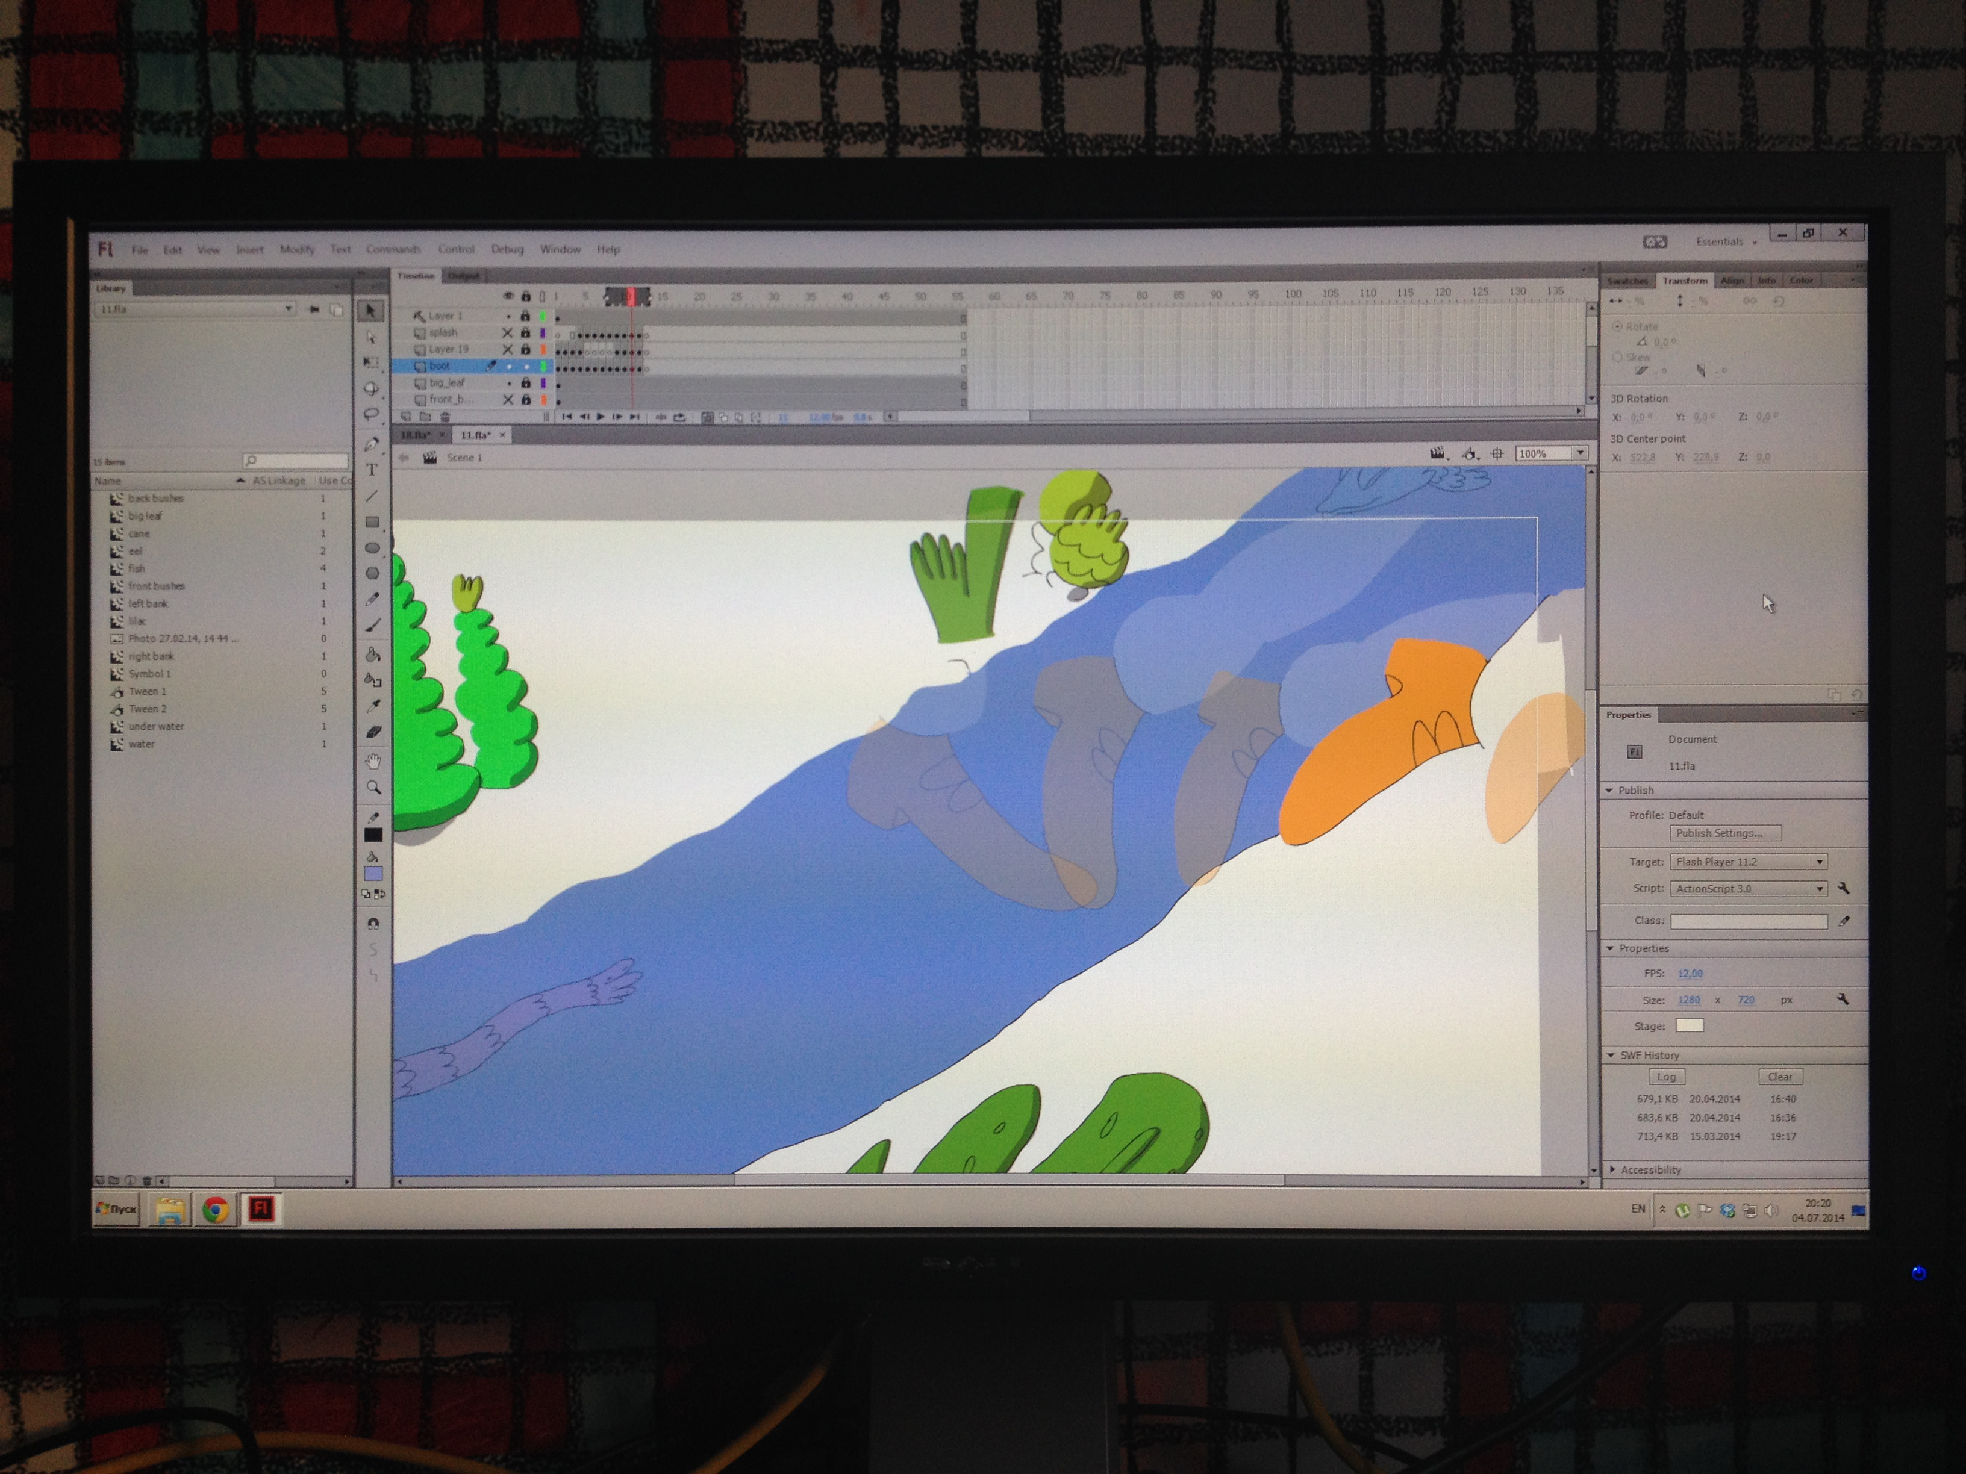Select the Zoom magnifier tool
Screen dimensions: 1966x1474
[x=373, y=787]
